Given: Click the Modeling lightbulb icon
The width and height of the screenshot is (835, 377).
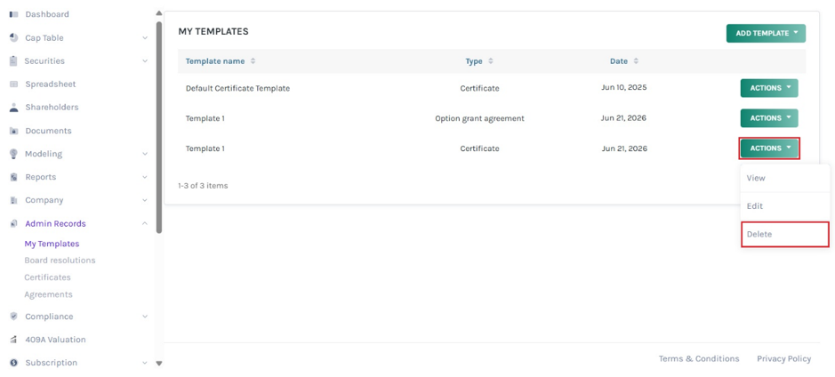Looking at the screenshot, I should 14,154.
